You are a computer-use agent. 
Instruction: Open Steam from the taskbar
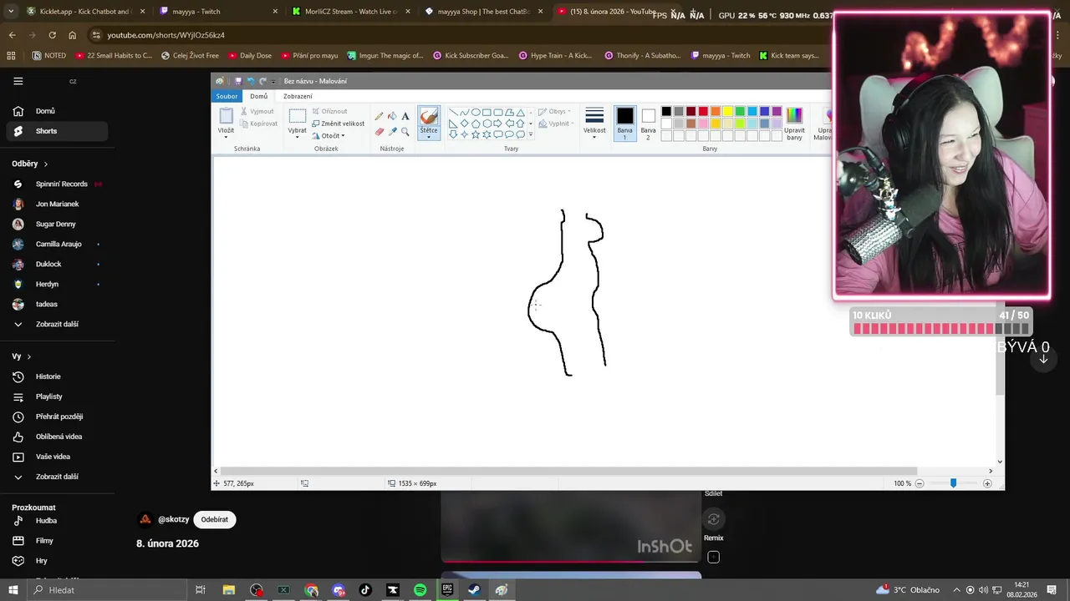[474, 590]
